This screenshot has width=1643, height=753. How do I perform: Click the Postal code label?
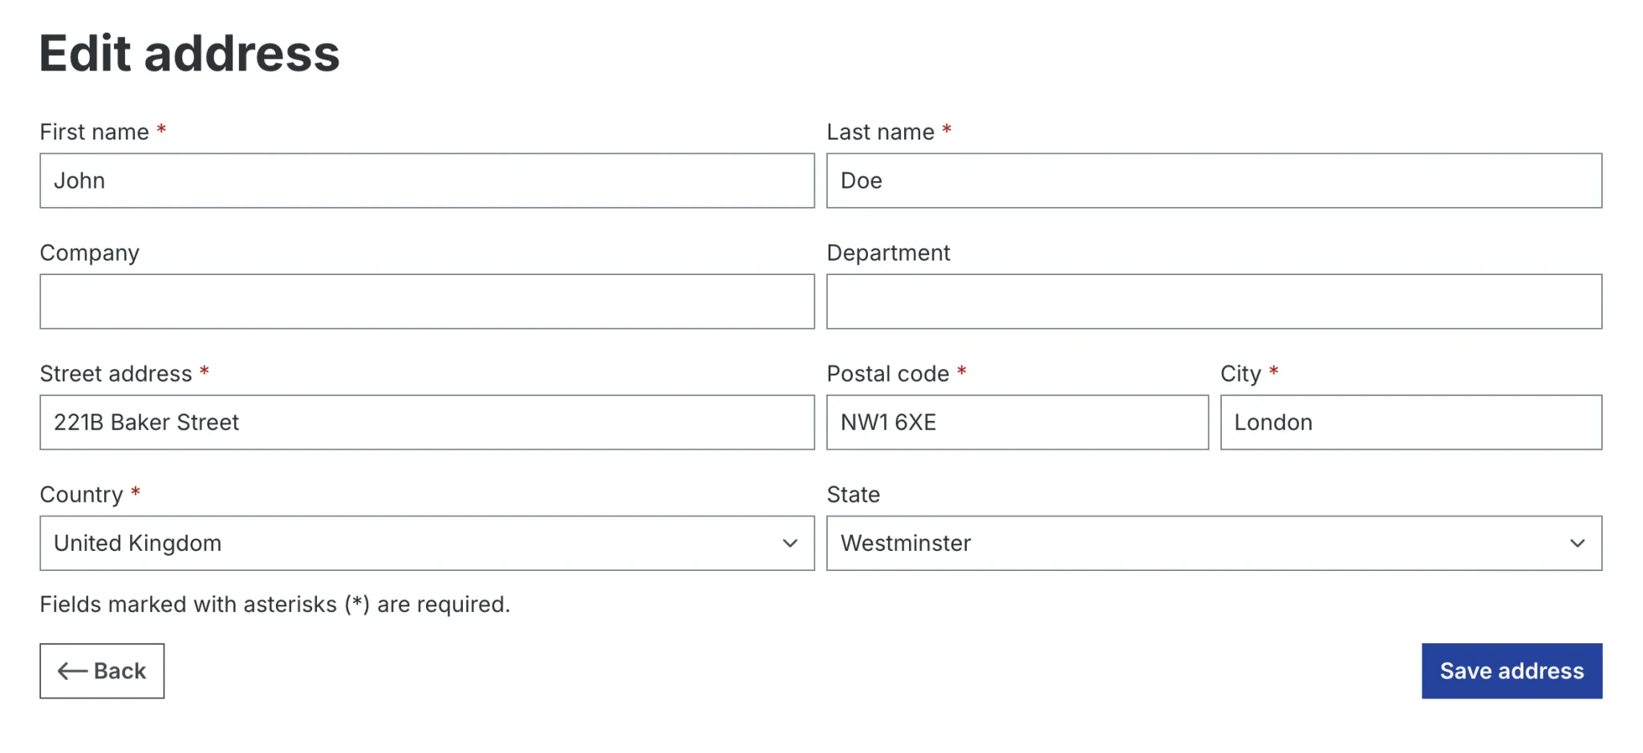coord(888,374)
